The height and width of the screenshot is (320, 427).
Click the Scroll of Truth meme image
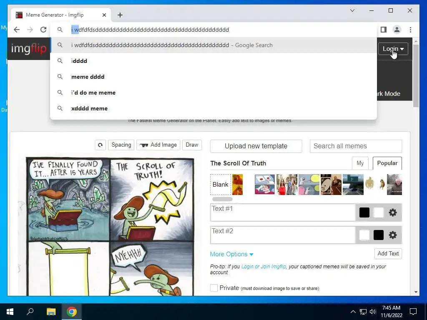pos(110,226)
